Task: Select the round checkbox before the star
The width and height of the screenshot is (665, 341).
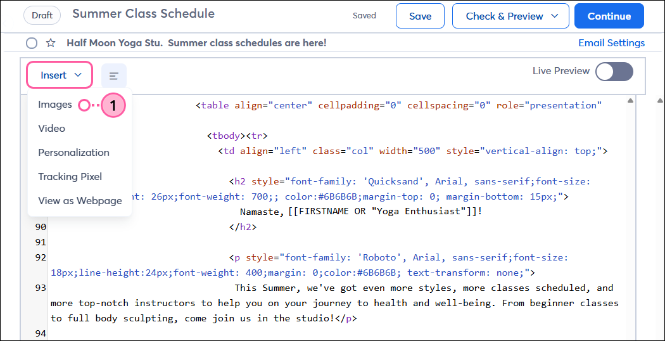Action: point(32,43)
